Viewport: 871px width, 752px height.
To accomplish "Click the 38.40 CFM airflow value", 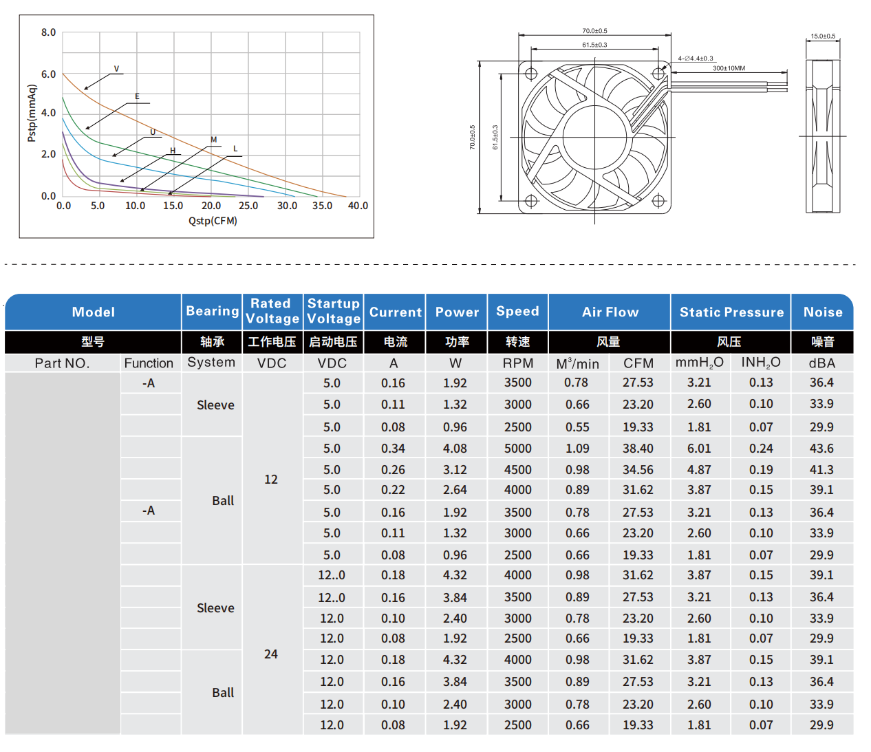I will click(638, 449).
